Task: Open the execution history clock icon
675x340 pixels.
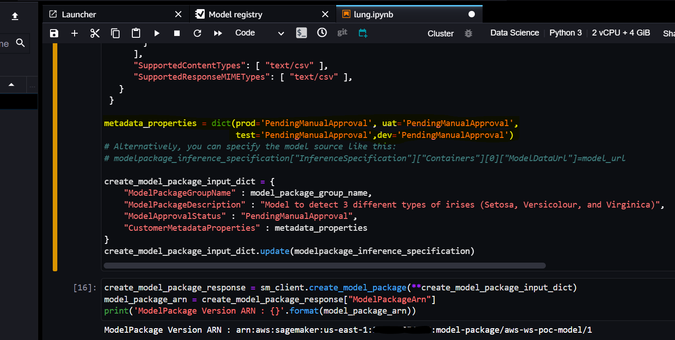Action: [322, 33]
